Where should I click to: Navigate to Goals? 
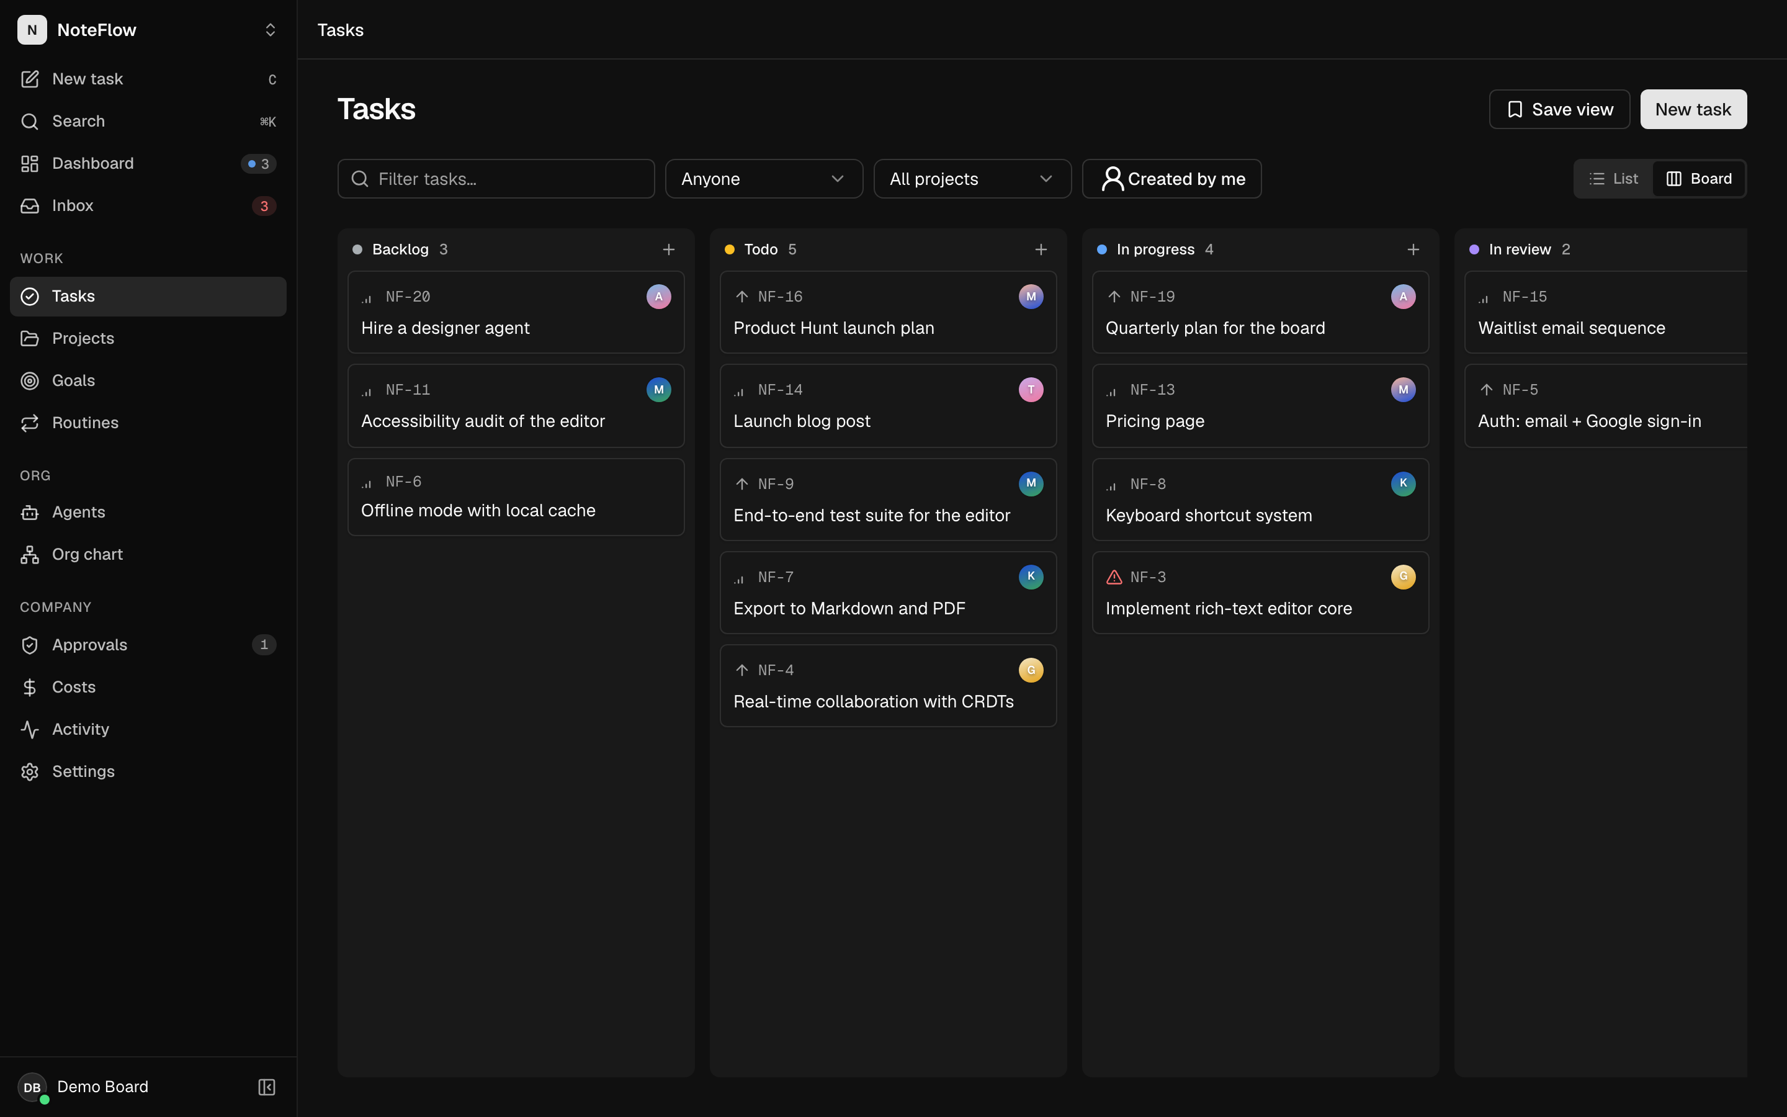(x=148, y=380)
